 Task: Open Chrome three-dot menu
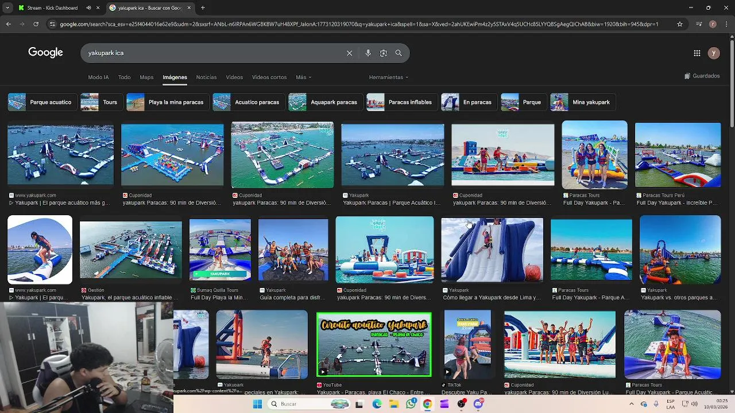[x=726, y=24]
